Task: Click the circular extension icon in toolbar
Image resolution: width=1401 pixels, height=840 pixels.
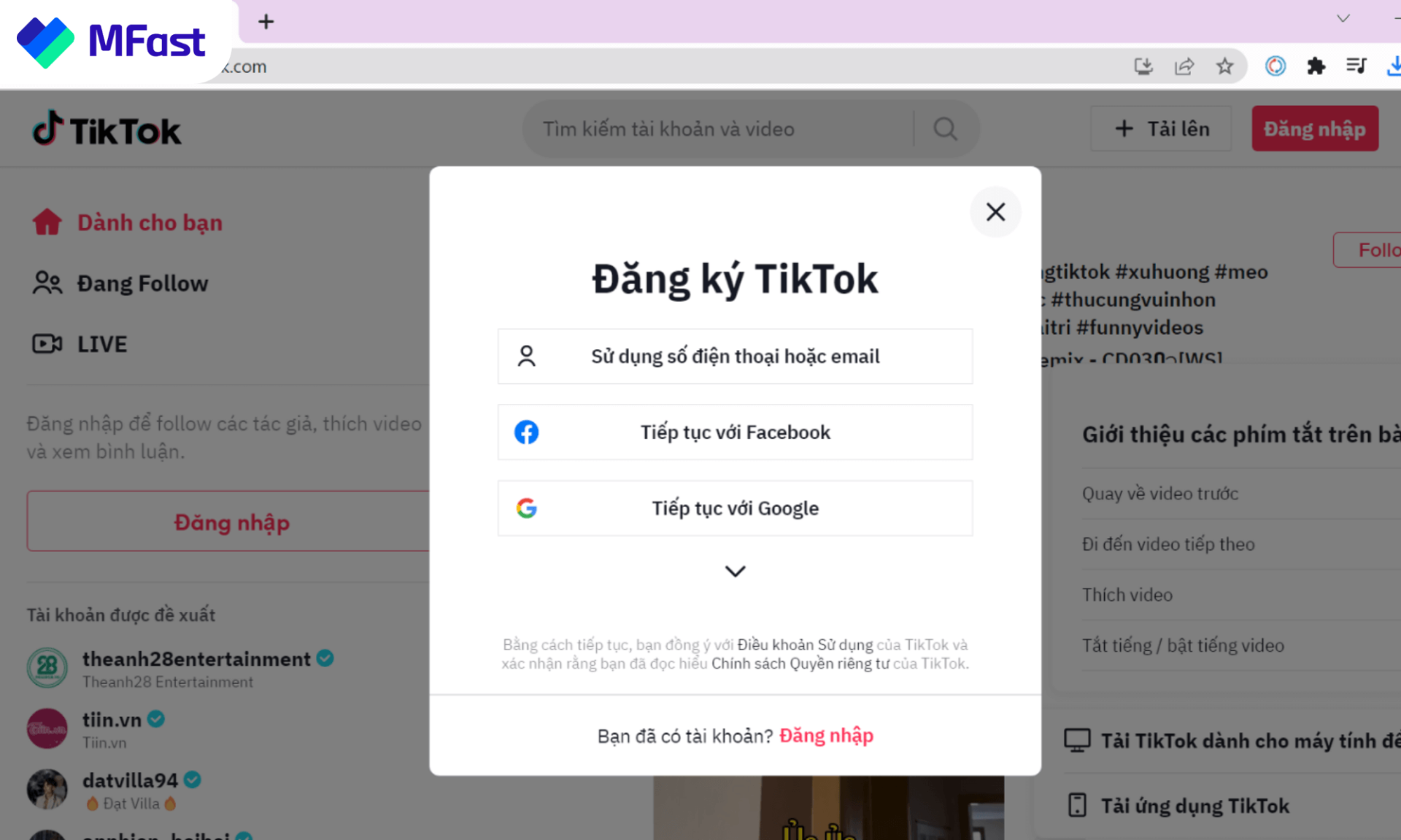Action: tap(1275, 66)
